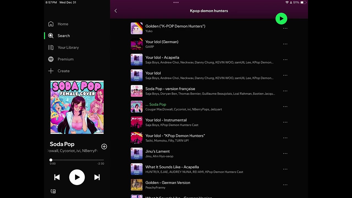Viewport: 352px width, 198px height.
Task: Click the elapsed time 0:00 label
Action: [53, 164]
